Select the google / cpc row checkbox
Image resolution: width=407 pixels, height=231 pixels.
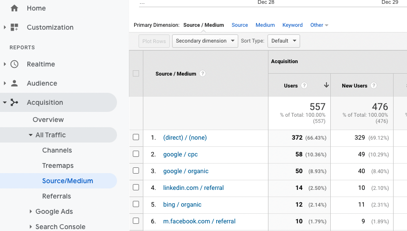pos(136,154)
